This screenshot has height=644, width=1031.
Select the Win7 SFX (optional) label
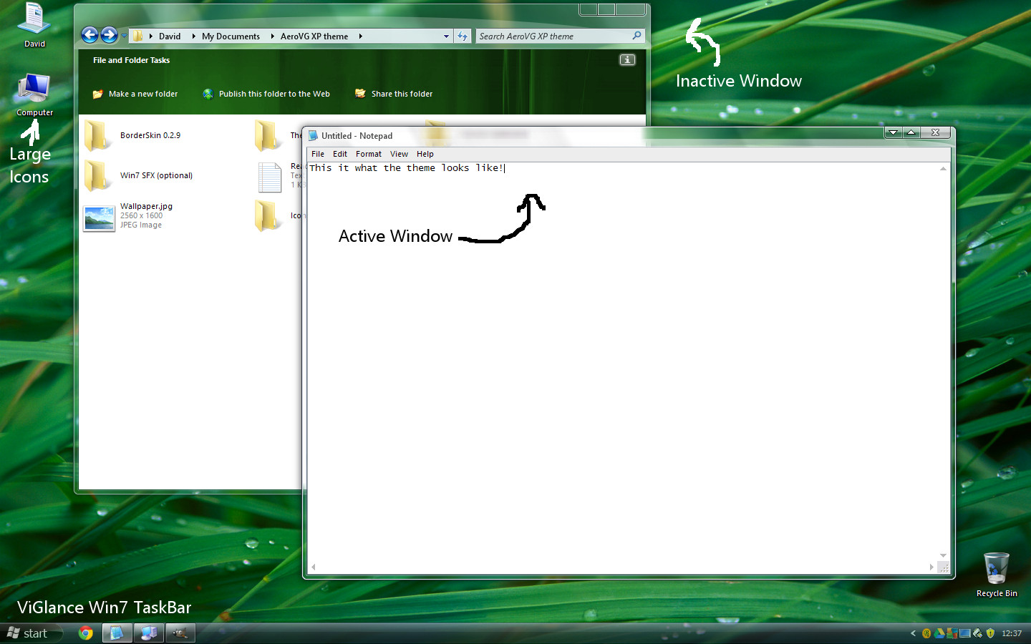156,175
